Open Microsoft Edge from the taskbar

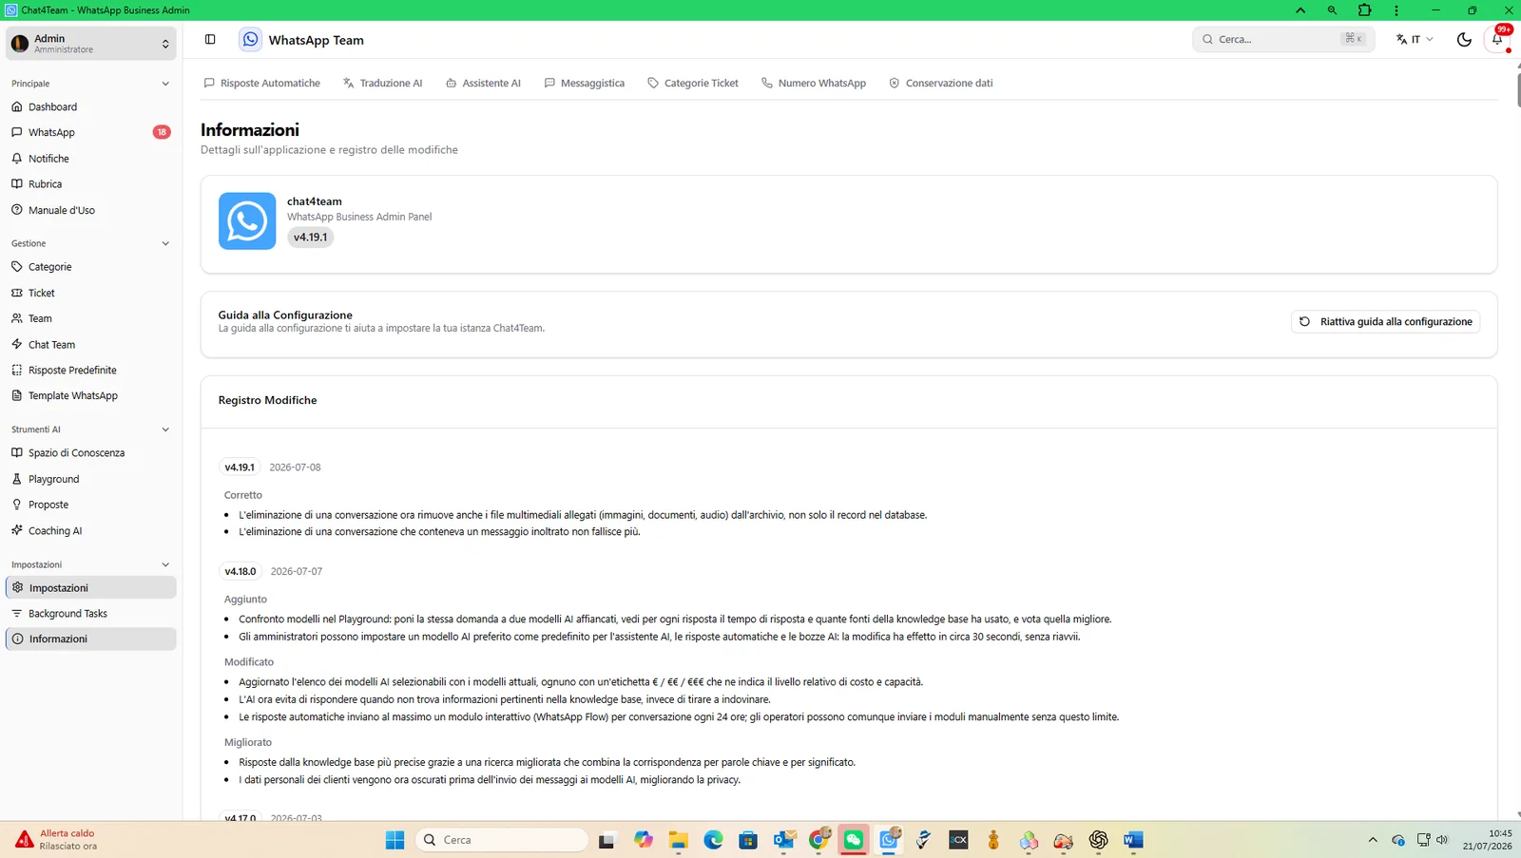coord(713,840)
